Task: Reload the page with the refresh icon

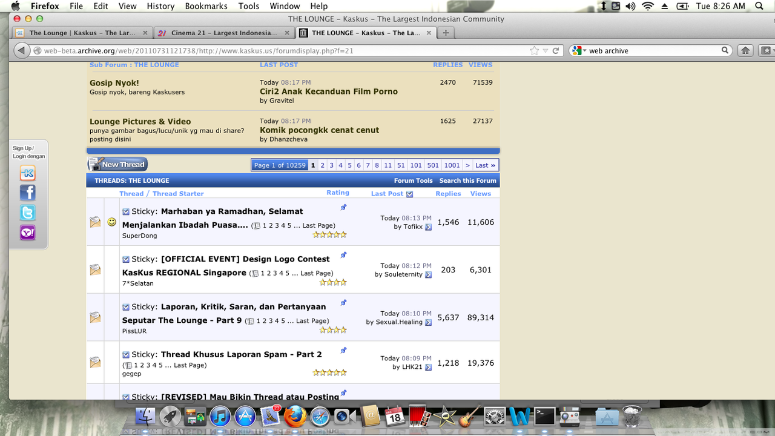Action: point(556,51)
